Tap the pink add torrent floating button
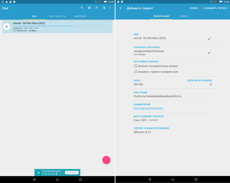This screenshot has height=183, width=230. (106, 160)
